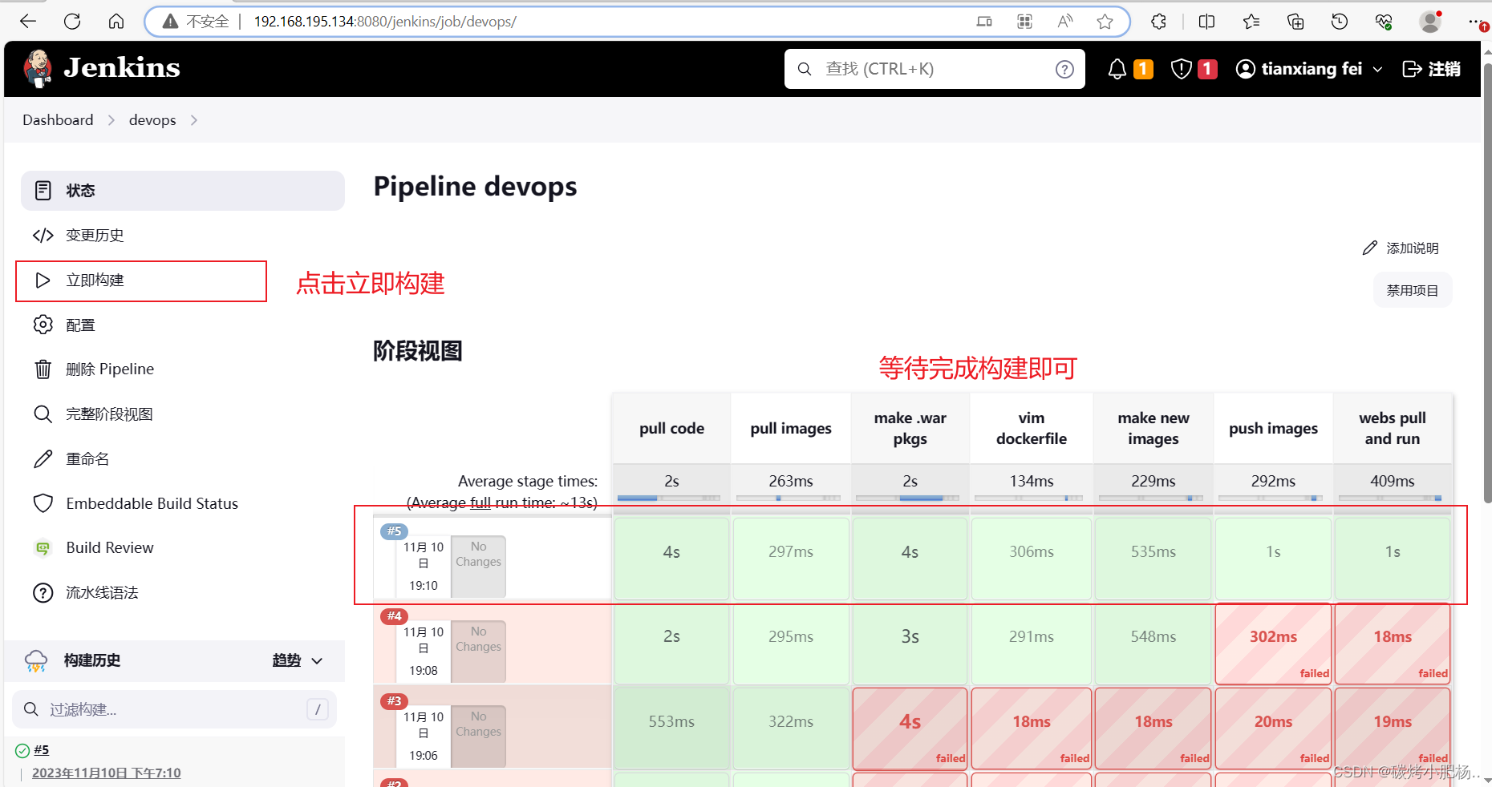Reload the page with refresh icon
1492x787 pixels.
click(72, 22)
